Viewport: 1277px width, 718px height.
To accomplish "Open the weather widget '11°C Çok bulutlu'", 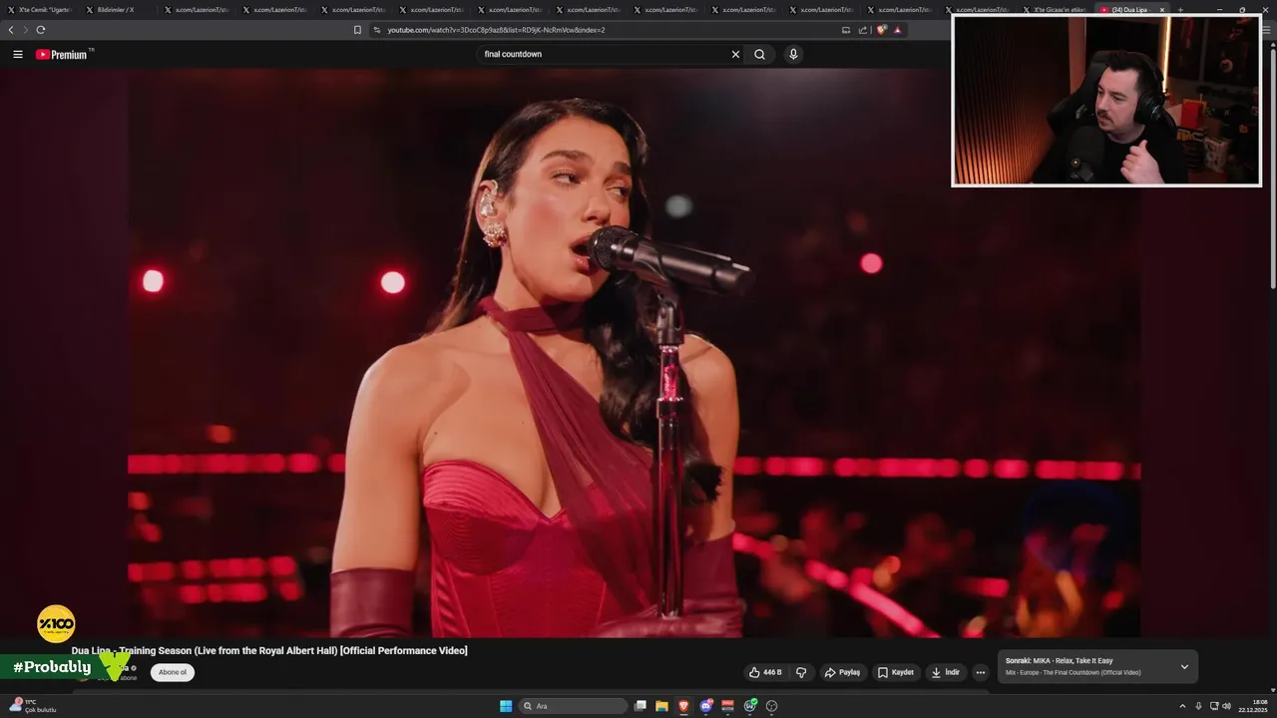I will (x=33, y=706).
